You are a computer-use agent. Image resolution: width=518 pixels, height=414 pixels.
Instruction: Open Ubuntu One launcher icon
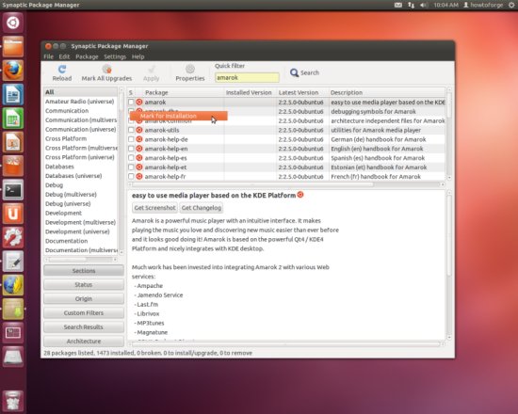(x=13, y=214)
